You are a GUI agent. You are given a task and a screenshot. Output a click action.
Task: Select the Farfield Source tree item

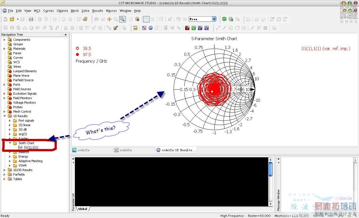23,80
